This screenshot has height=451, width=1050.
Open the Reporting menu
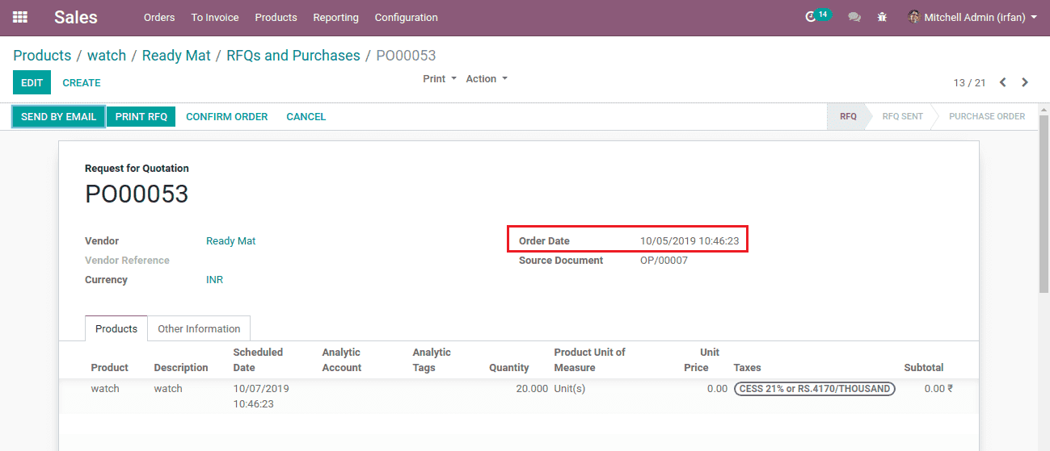(335, 17)
